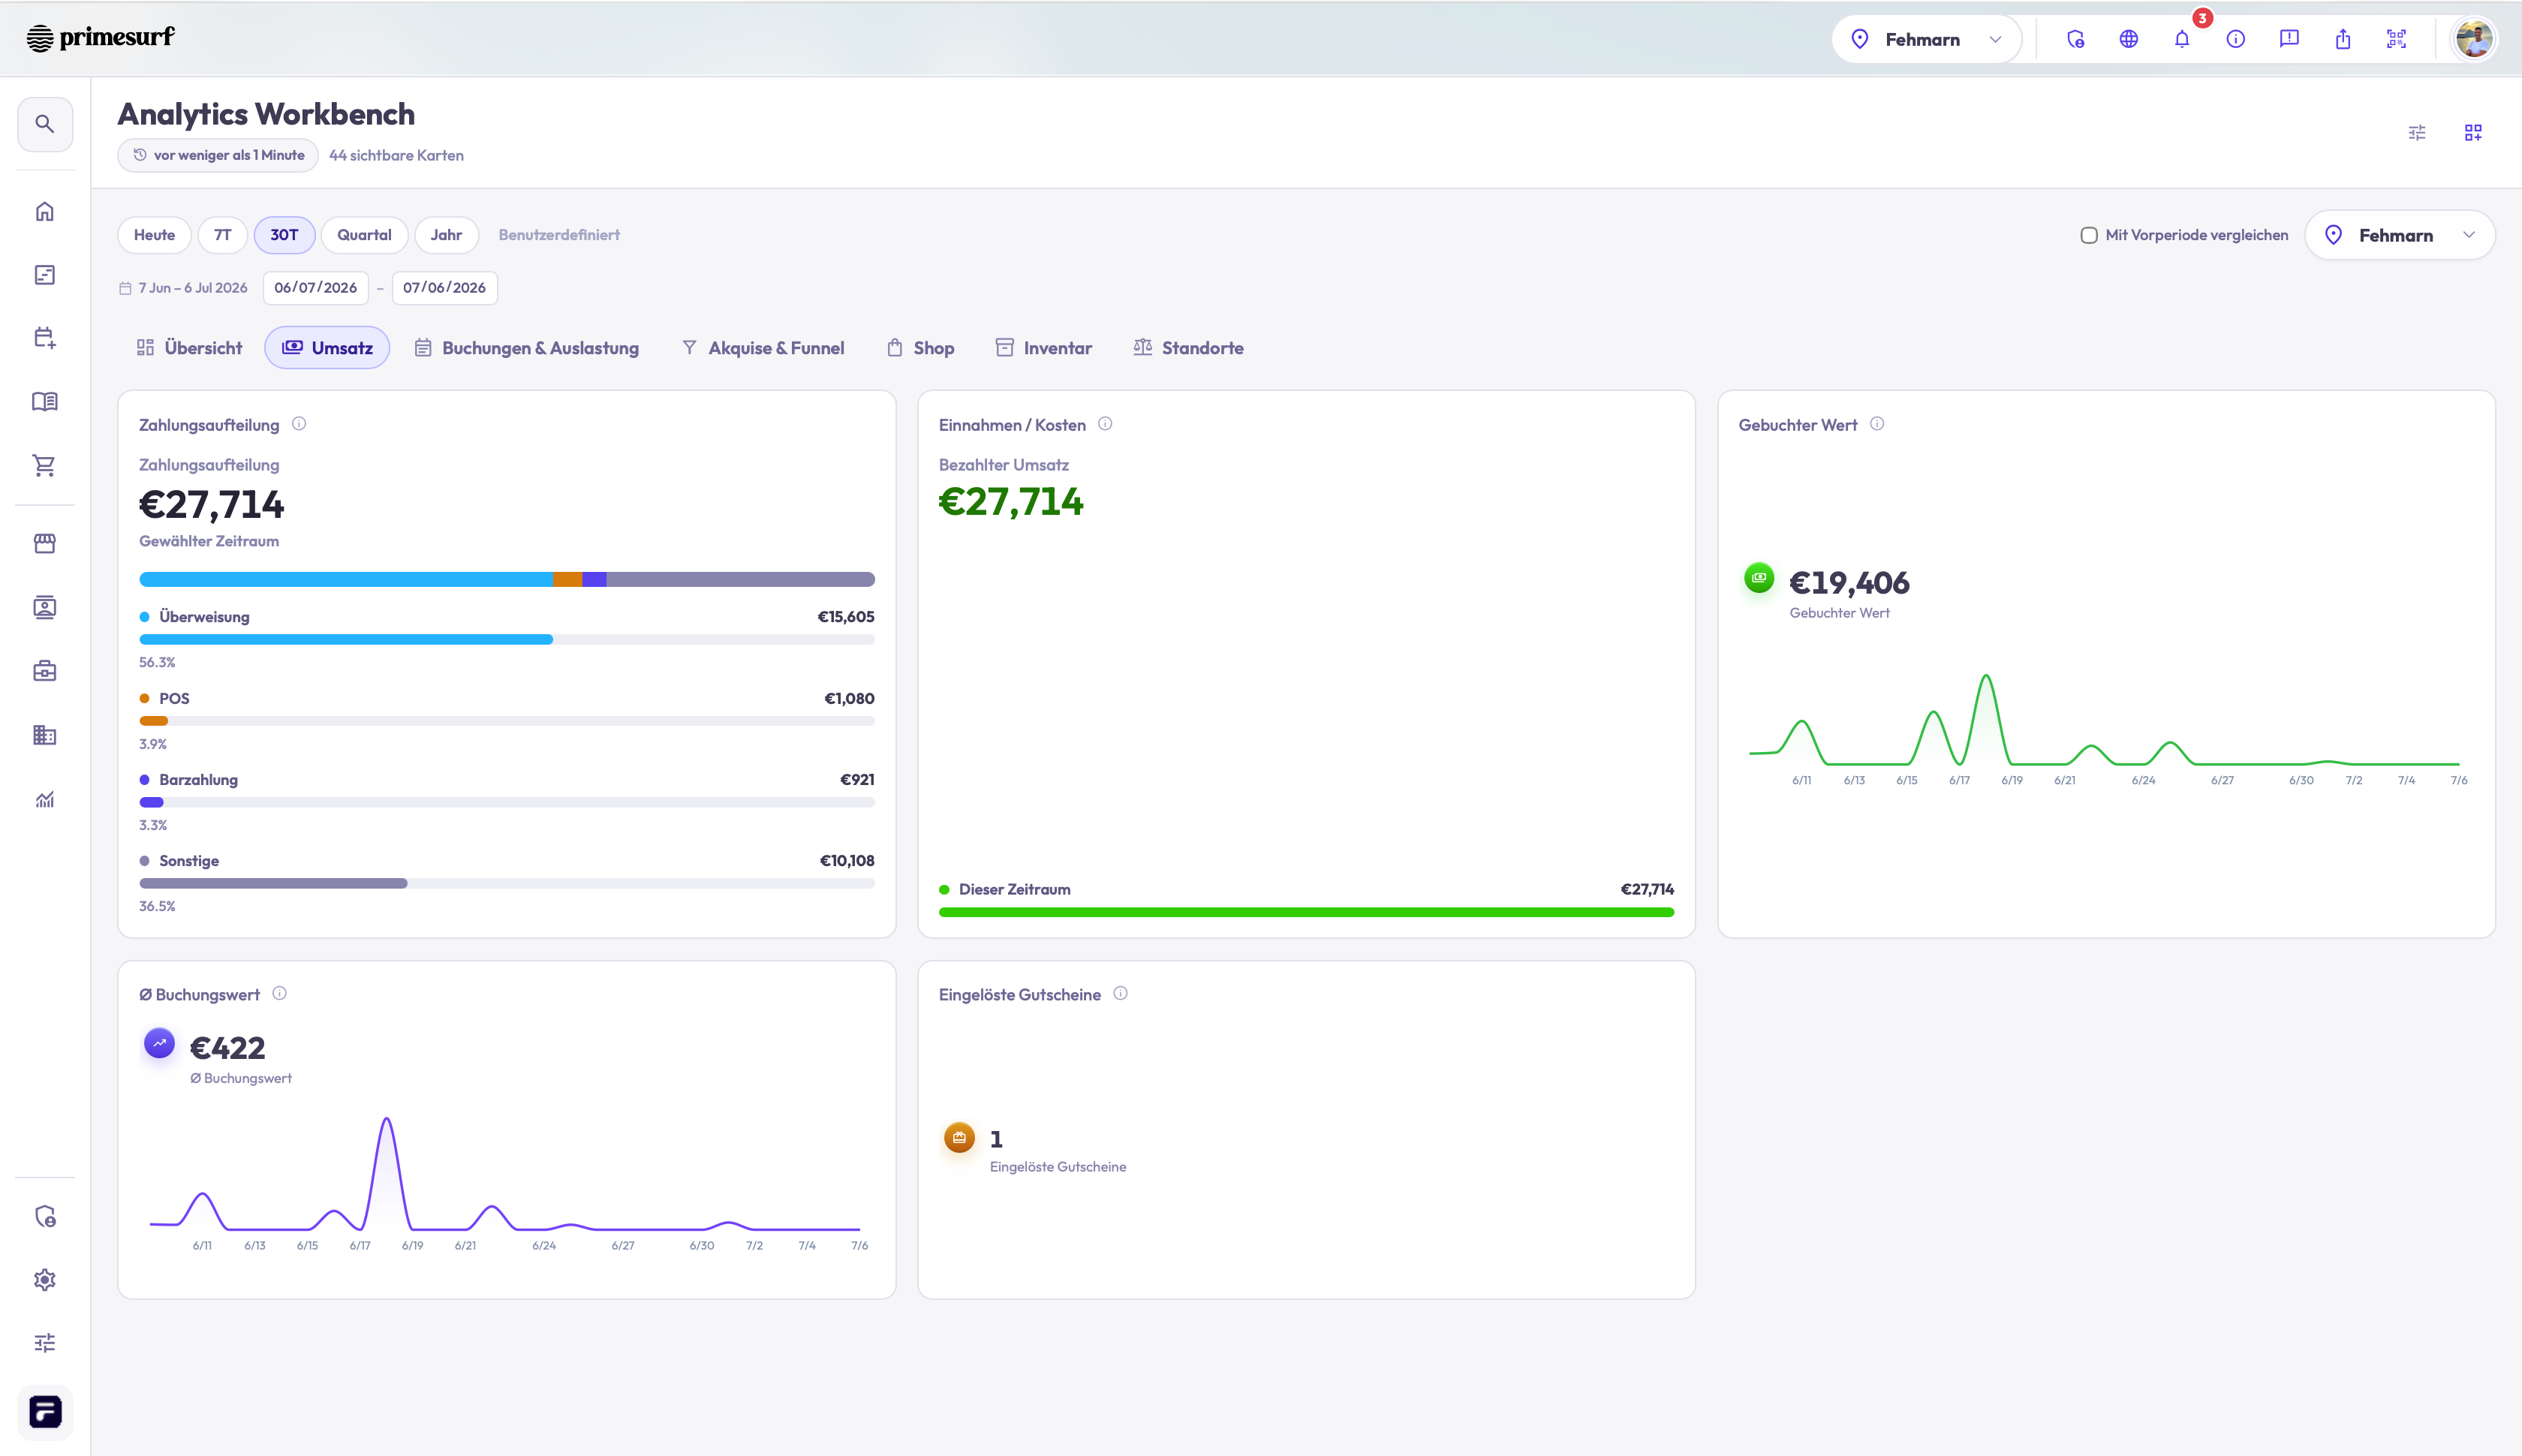2522x1456 pixels.
Task: Click the info icon next to Zahlungsaufteilung
Action: [x=299, y=424]
